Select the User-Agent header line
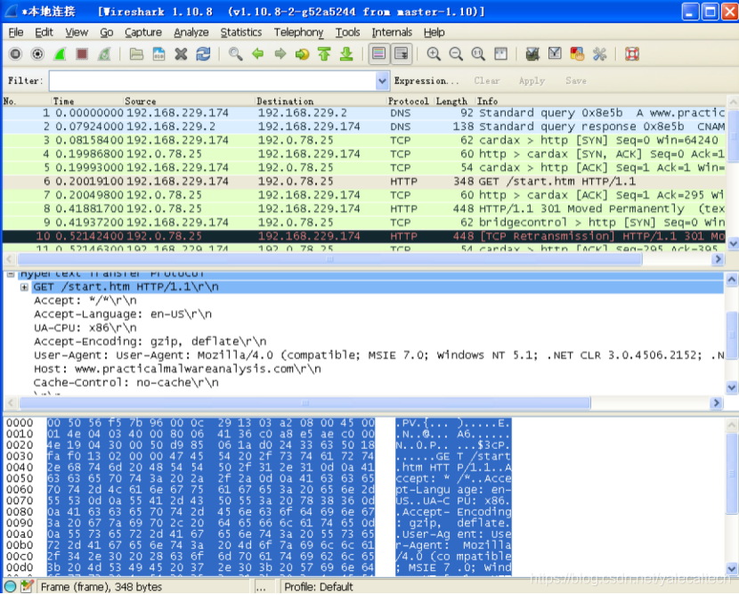Image resolution: width=739 pixels, height=595 pixels. 378,355
